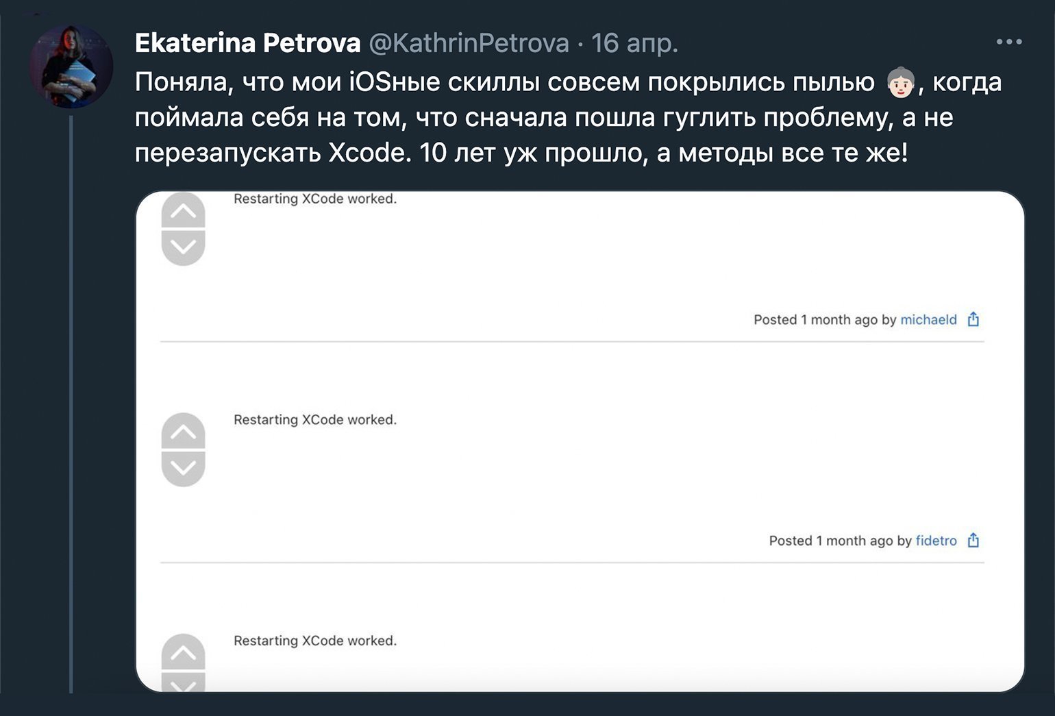Screen dimensions: 1055x716
Task: Downvote the third Restarting XCode answer
Action: pos(183,682)
